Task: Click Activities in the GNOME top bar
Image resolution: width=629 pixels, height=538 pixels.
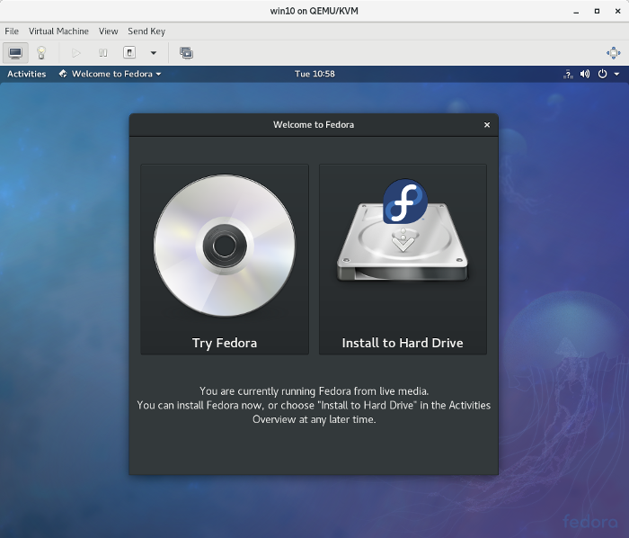Action: (x=26, y=74)
